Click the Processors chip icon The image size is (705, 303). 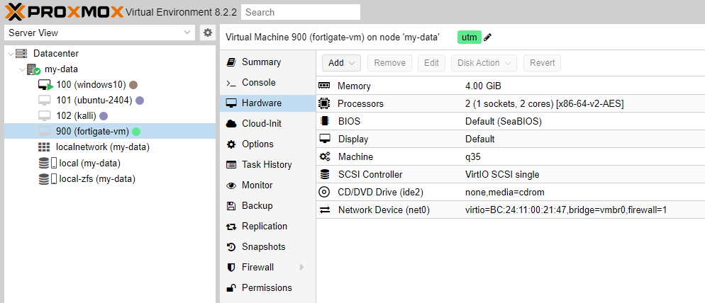323,103
